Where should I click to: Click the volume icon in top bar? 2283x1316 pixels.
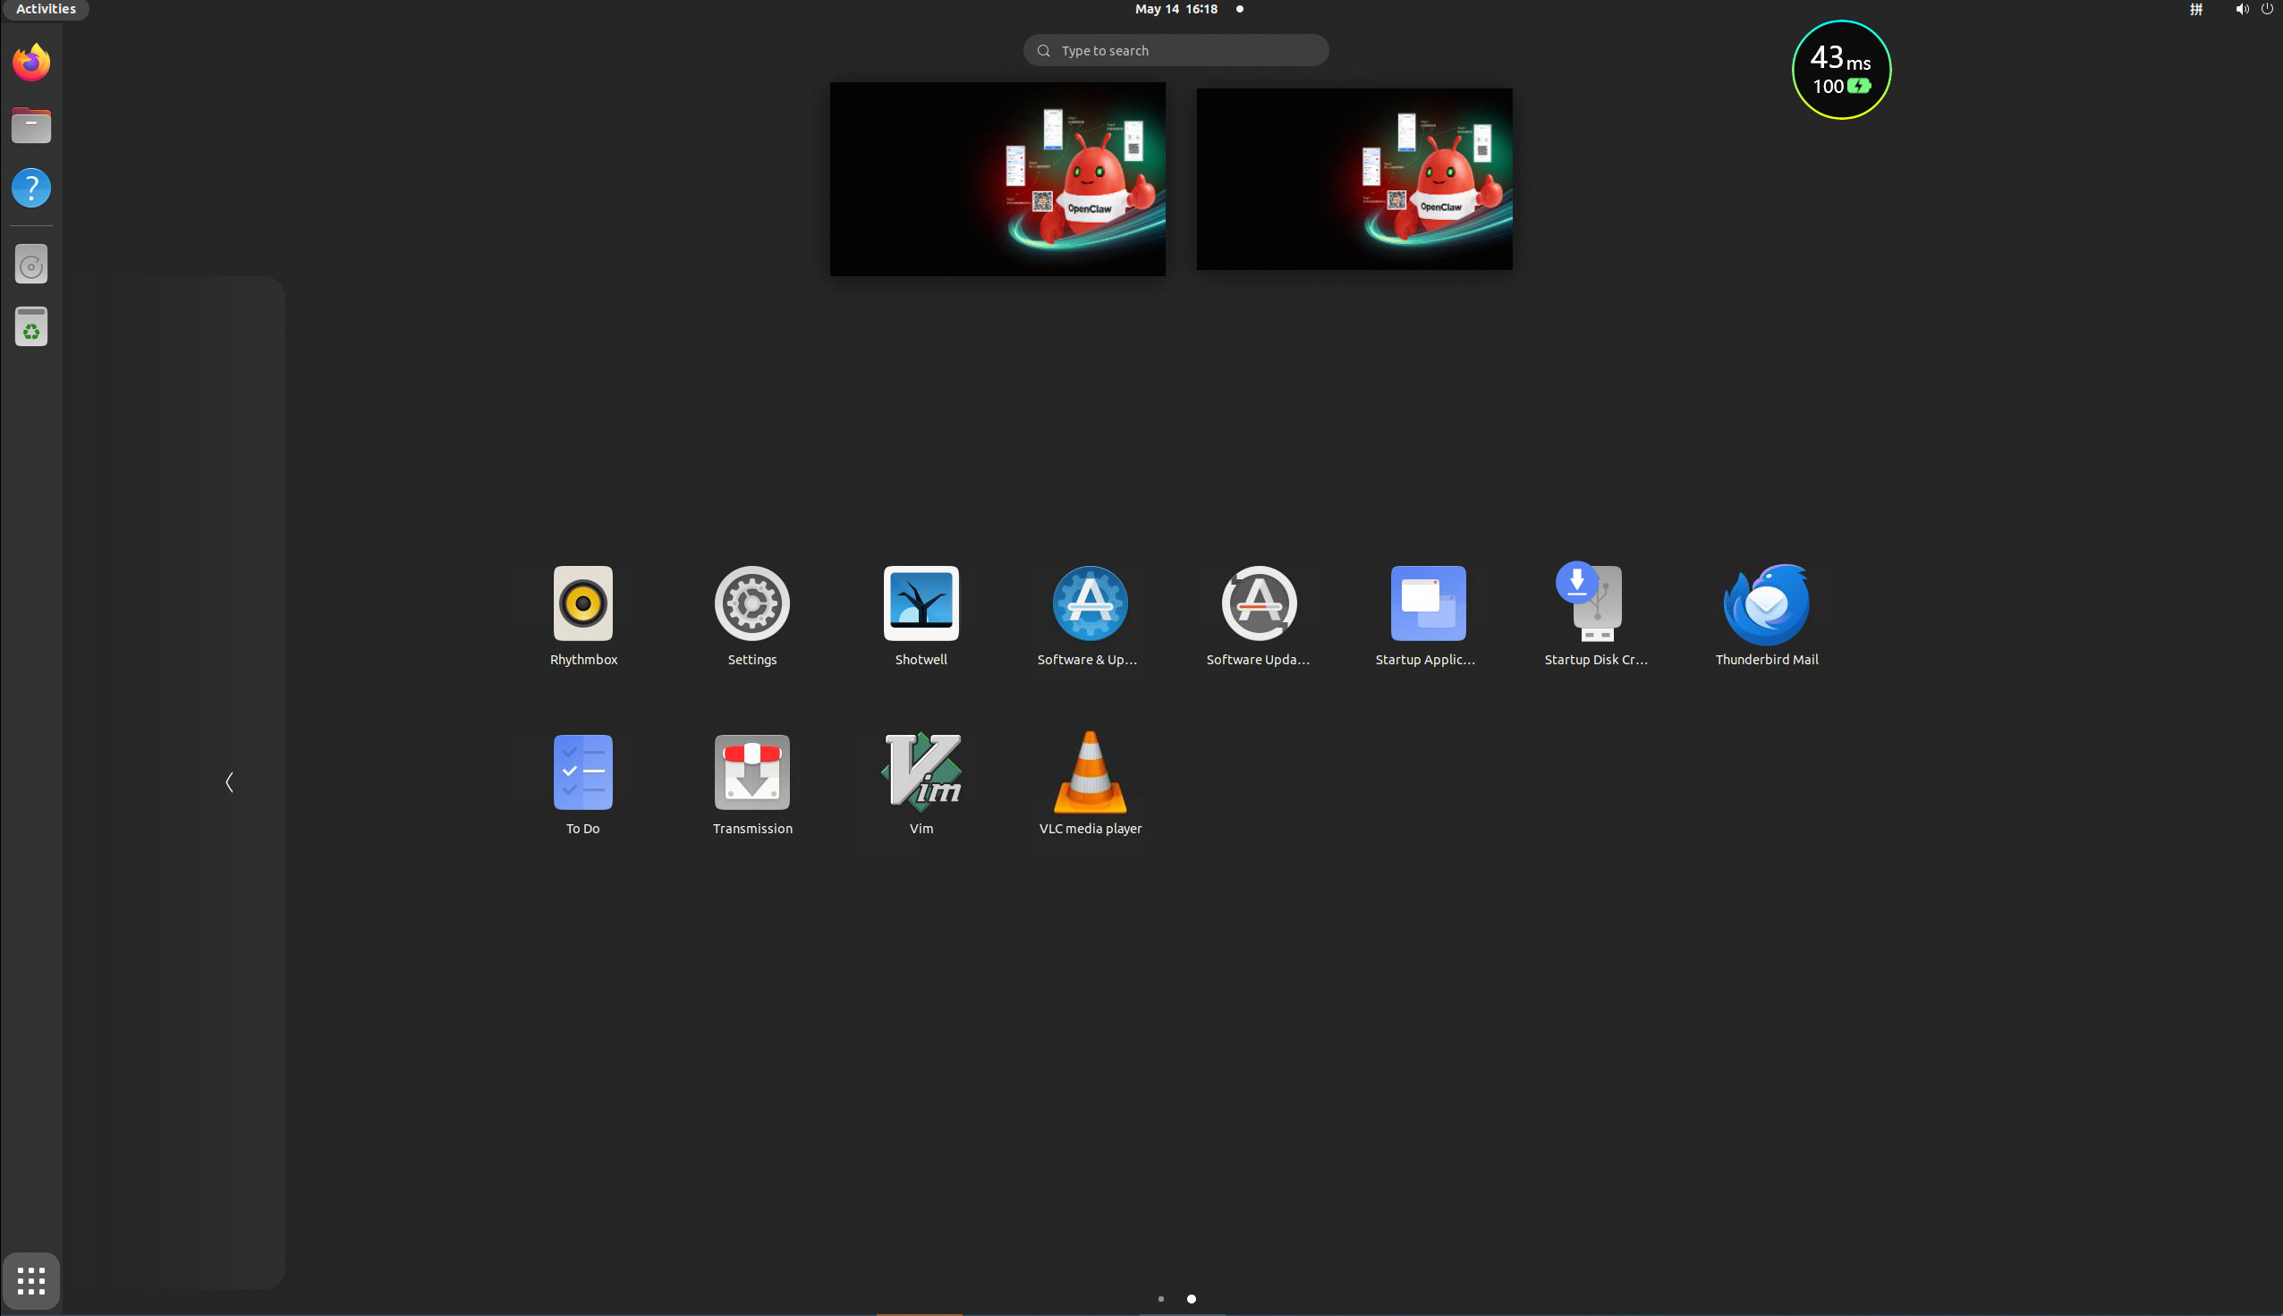pos(2243,9)
